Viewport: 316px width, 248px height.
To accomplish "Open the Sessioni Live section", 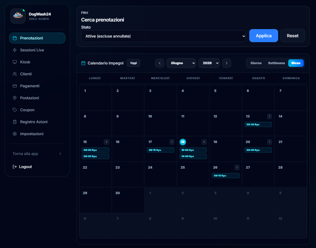I will coord(37,50).
